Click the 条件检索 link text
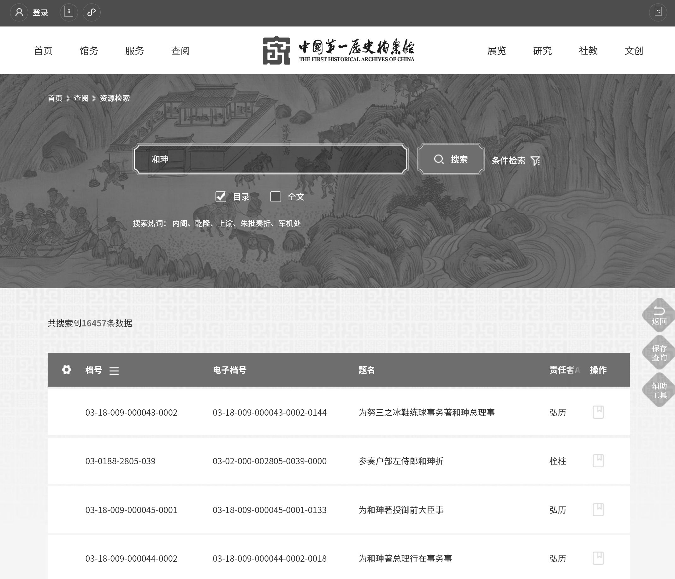The height and width of the screenshot is (579, 675). tap(508, 161)
